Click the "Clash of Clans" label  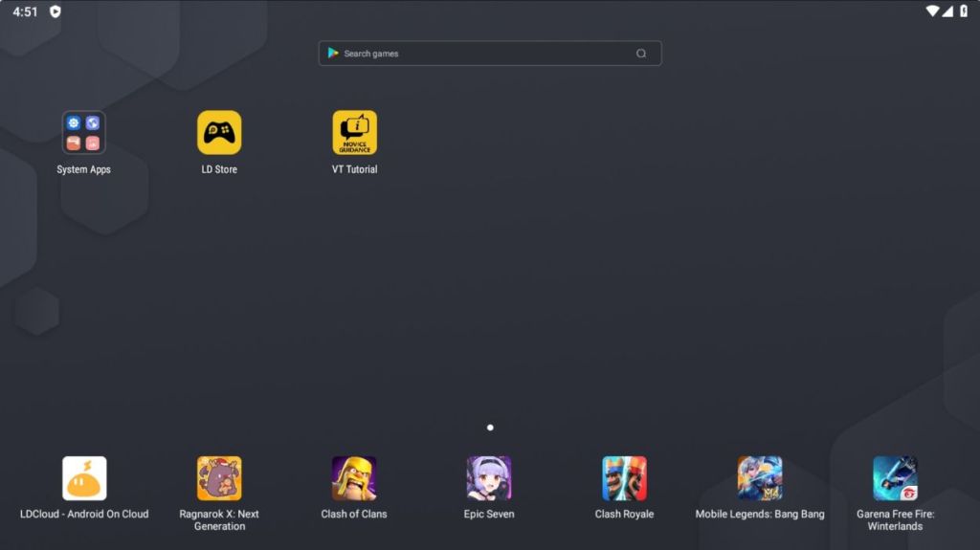tap(354, 514)
